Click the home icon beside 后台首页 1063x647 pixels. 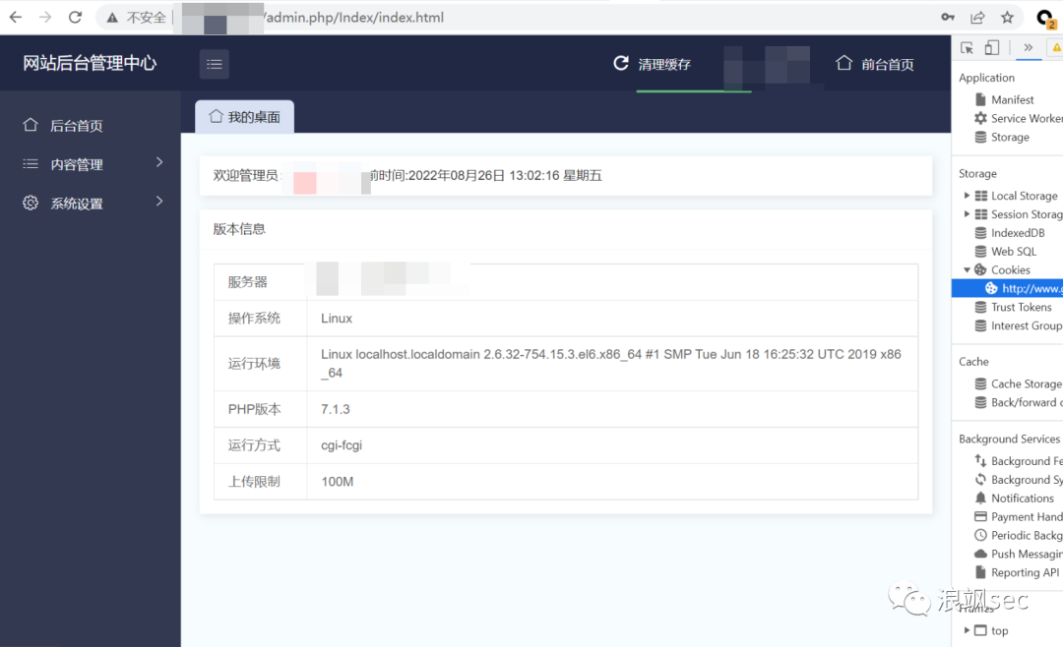pos(30,125)
